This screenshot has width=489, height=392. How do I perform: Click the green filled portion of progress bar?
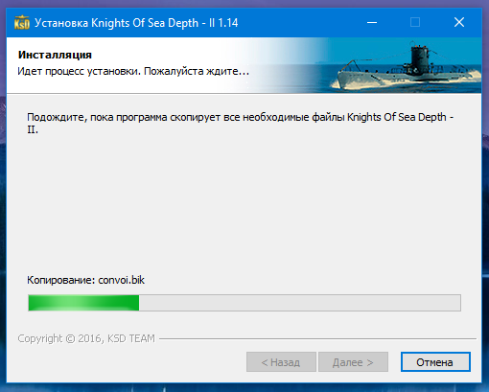(83, 303)
